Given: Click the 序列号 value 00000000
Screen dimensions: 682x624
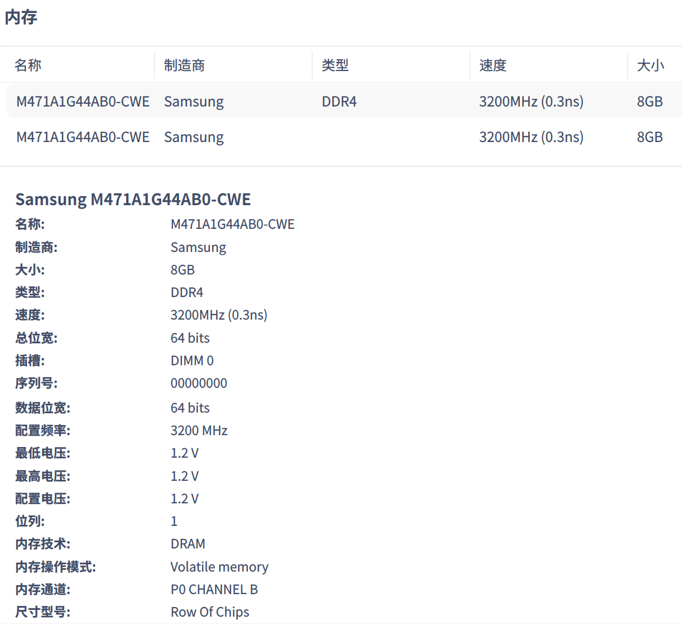Looking at the screenshot, I should pos(199,383).
